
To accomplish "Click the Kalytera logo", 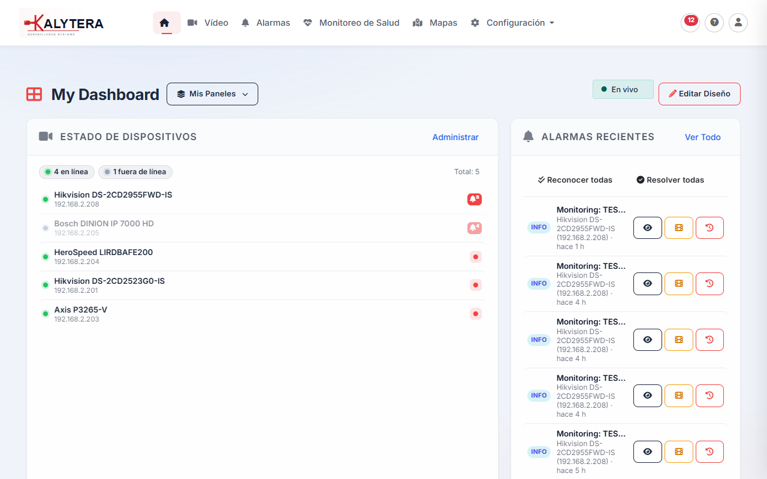I will pyautogui.click(x=62, y=23).
